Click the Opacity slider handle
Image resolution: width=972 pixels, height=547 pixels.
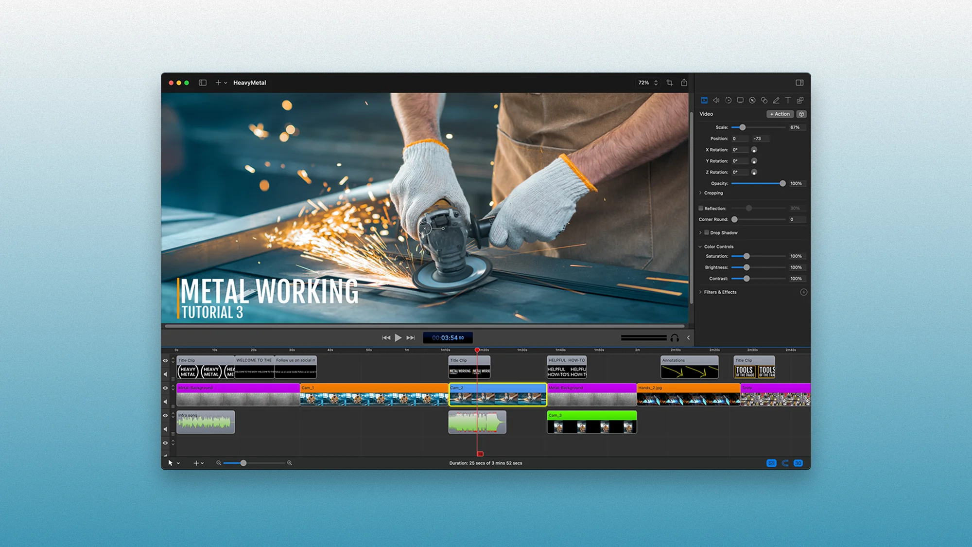(x=782, y=183)
